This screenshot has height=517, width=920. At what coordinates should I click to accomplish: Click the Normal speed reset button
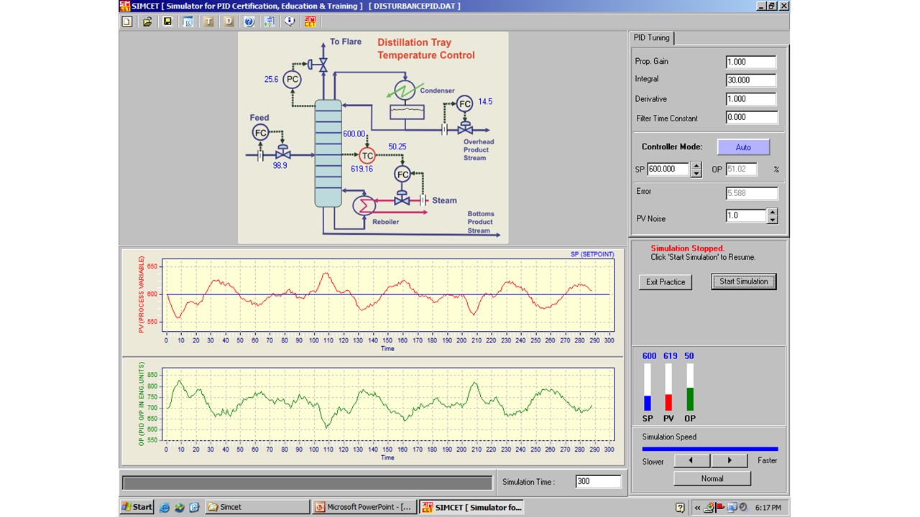tap(712, 478)
